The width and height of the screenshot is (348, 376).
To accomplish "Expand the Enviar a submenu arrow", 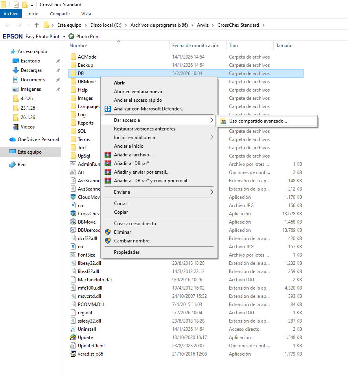I will (212, 192).
